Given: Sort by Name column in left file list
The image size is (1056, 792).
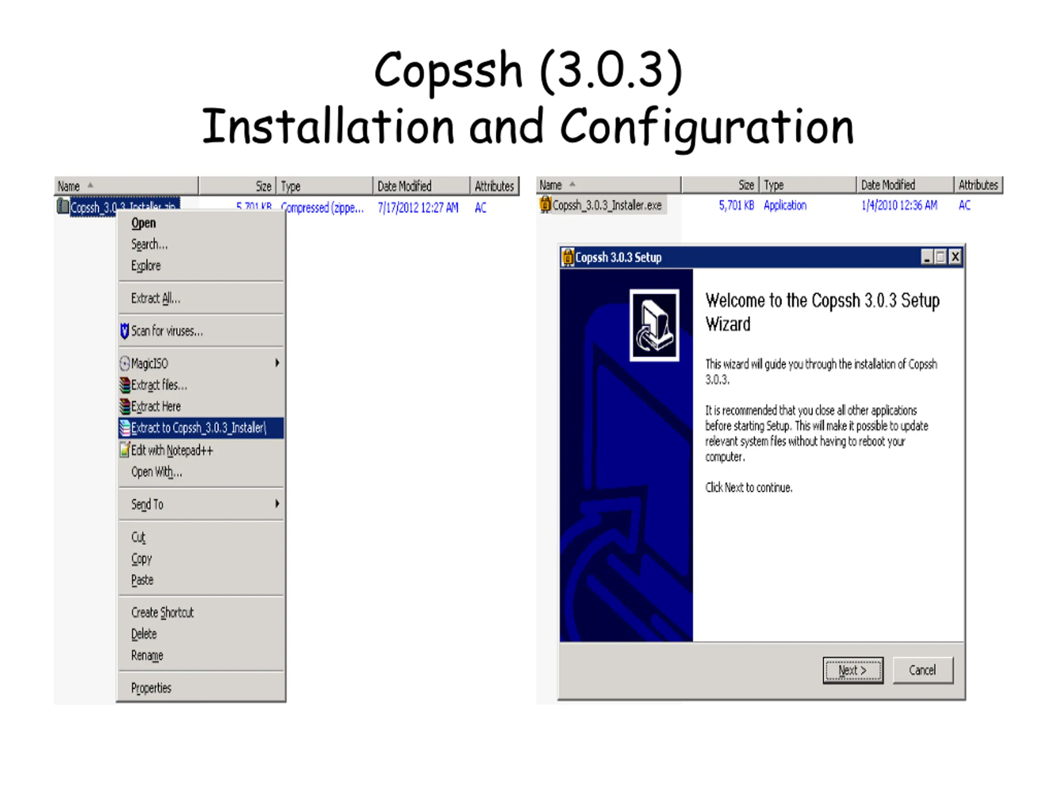Looking at the screenshot, I should pyautogui.click(x=126, y=186).
